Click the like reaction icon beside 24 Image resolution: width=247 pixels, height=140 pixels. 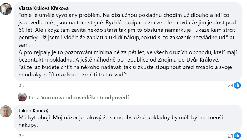tap(238, 86)
